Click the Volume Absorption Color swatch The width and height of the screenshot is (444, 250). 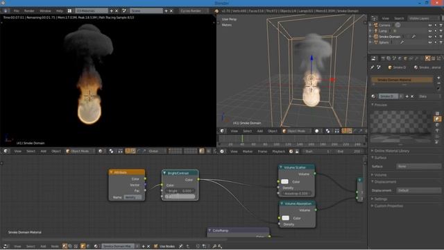285,218
